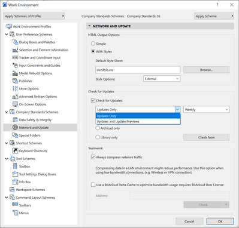The height and width of the screenshot is (228, 239).
Task: Select Archicad only radio button
Action: tap(98, 128)
